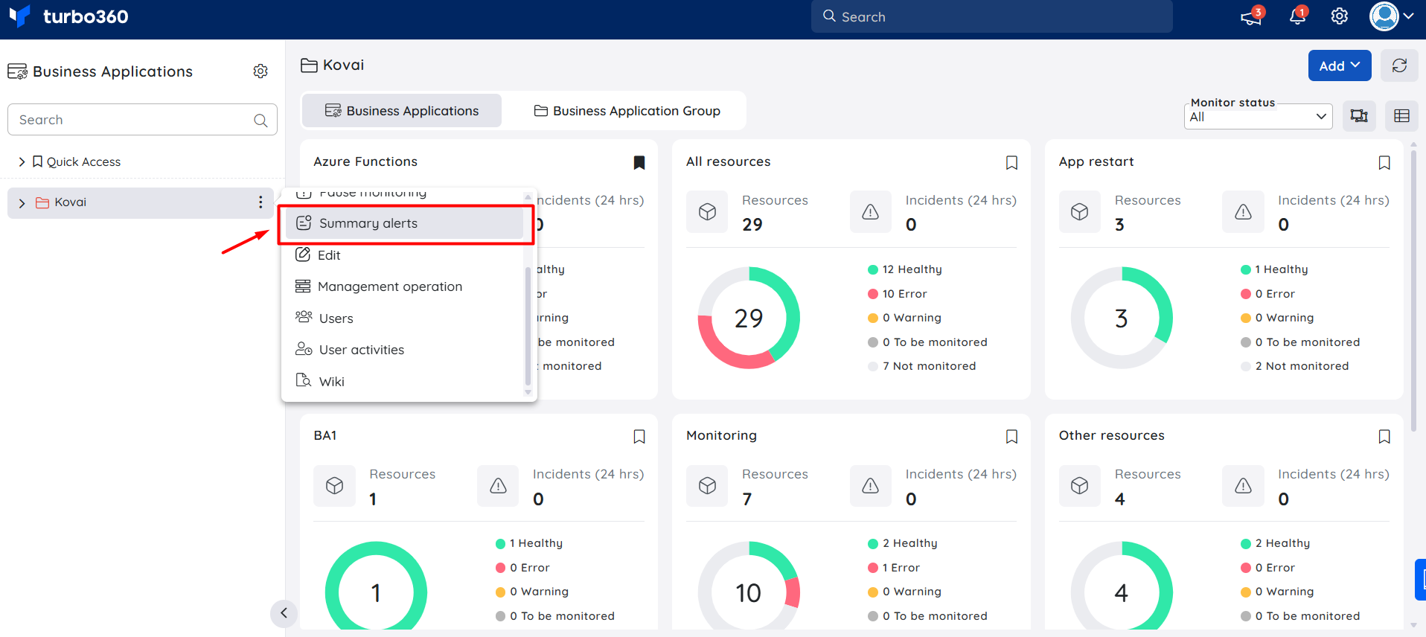Click '12 Healthy' in All resources legend

click(905, 269)
